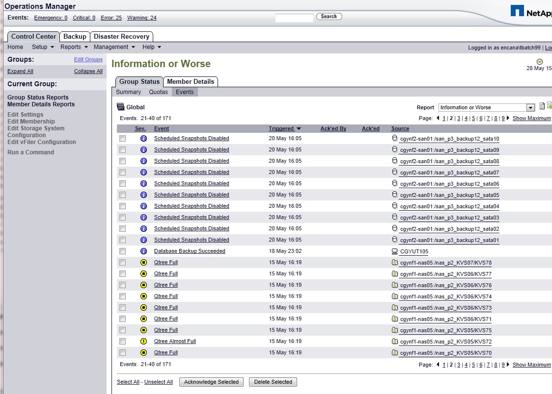Click the qtree folder icon beside KVS07/KVS78
The width and height of the screenshot is (552, 394).
[x=394, y=262]
